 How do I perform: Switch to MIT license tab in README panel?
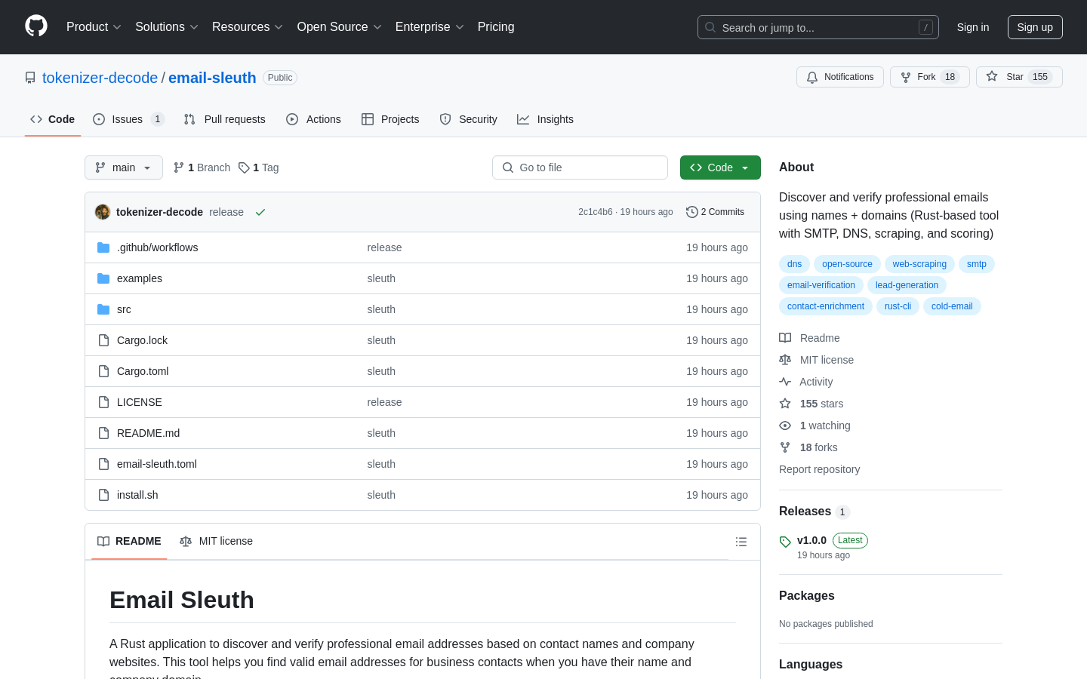(217, 542)
